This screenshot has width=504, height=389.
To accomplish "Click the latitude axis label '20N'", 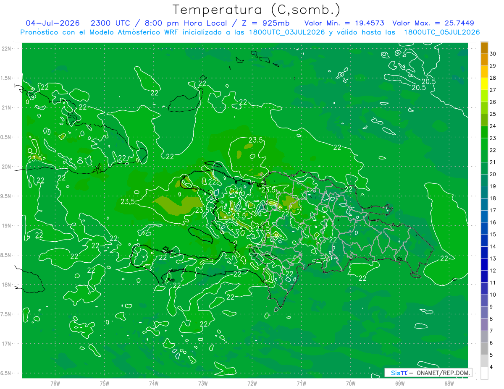I will click(7, 167).
